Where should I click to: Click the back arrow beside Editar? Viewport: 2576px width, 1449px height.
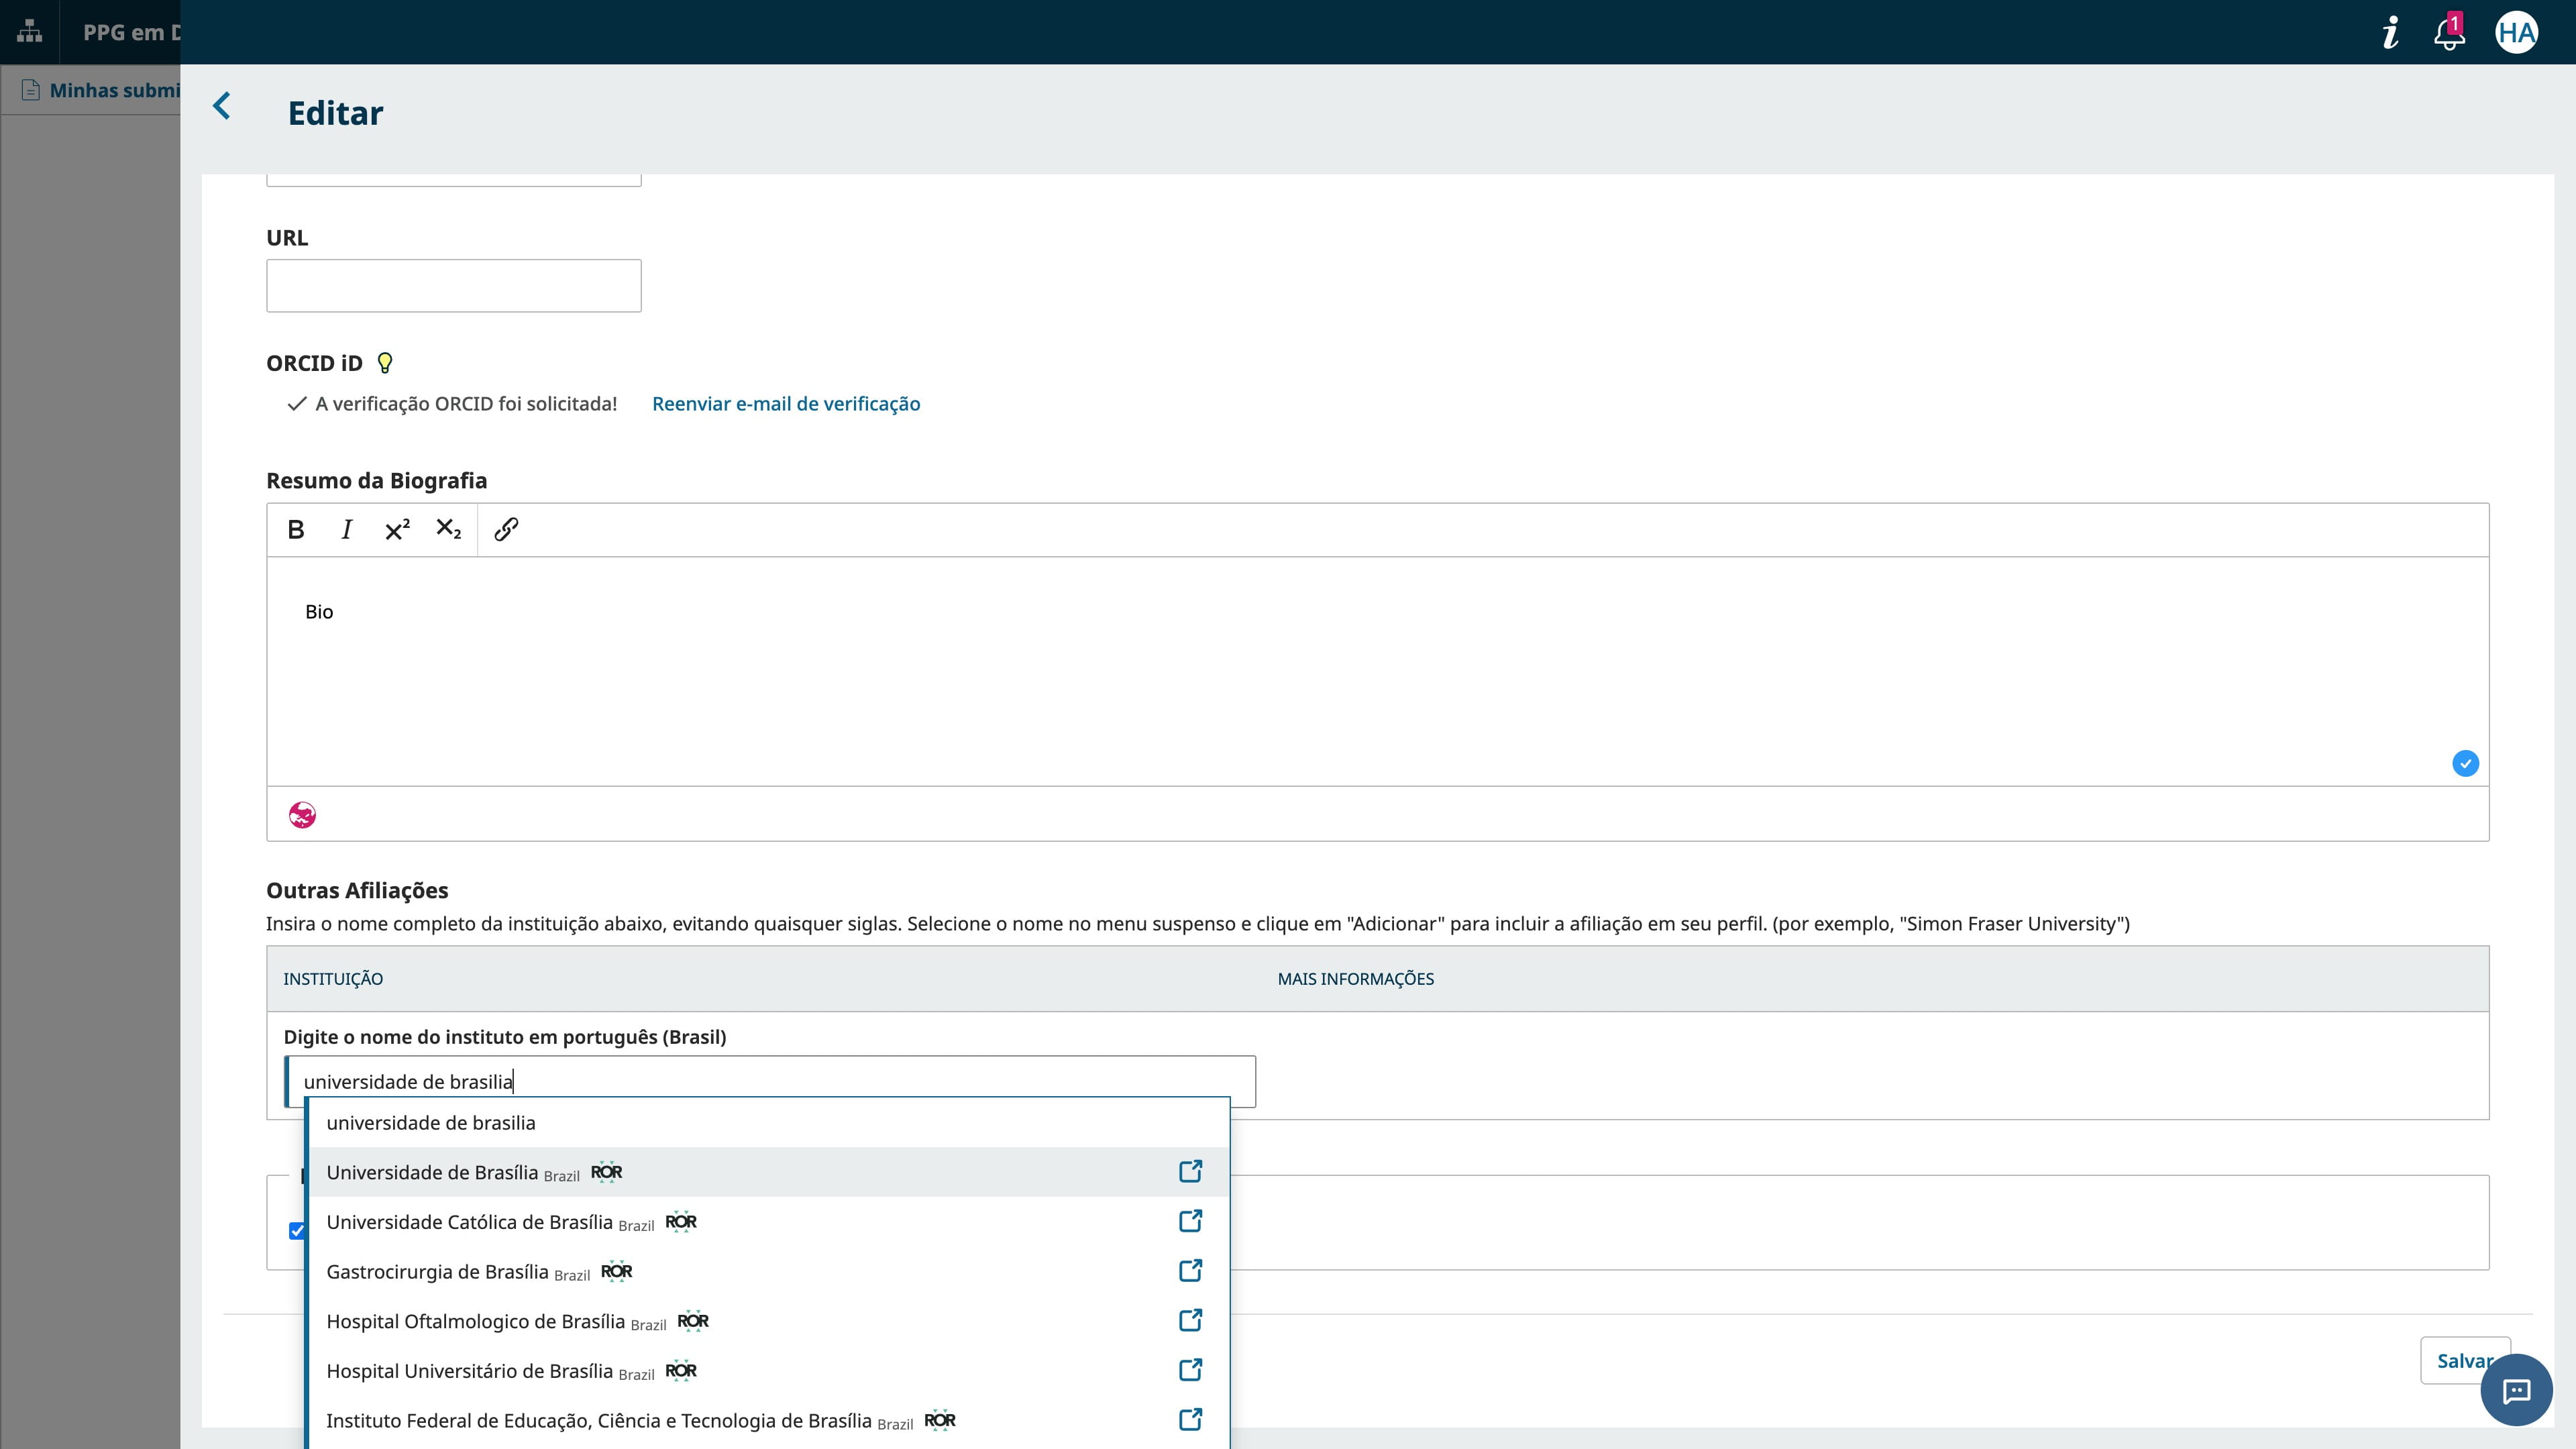point(222,106)
